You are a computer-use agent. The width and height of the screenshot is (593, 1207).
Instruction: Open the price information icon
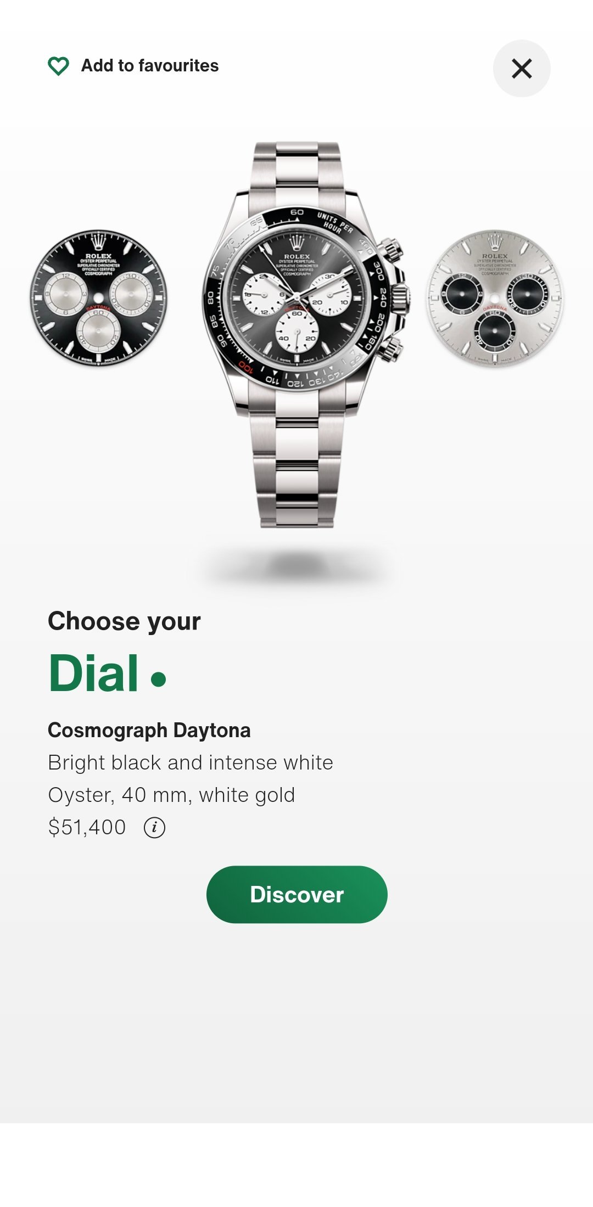(154, 827)
